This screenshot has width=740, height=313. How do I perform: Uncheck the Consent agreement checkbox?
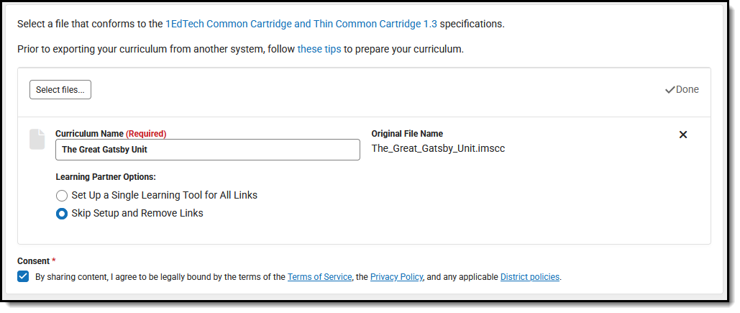(x=23, y=277)
